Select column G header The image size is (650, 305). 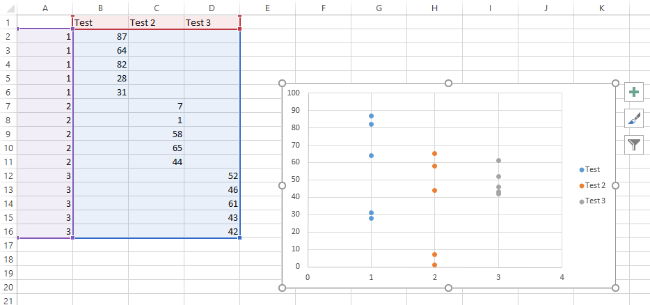click(379, 8)
